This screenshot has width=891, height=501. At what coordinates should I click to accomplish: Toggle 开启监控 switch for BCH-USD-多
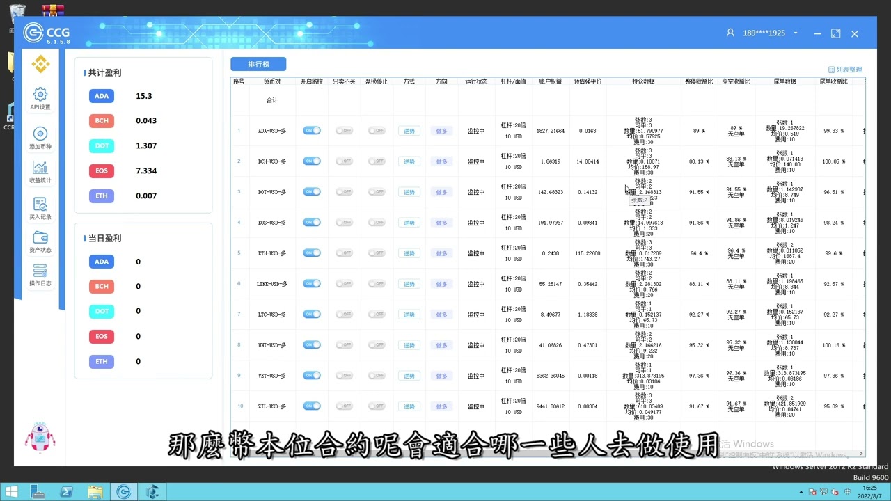tap(312, 161)
